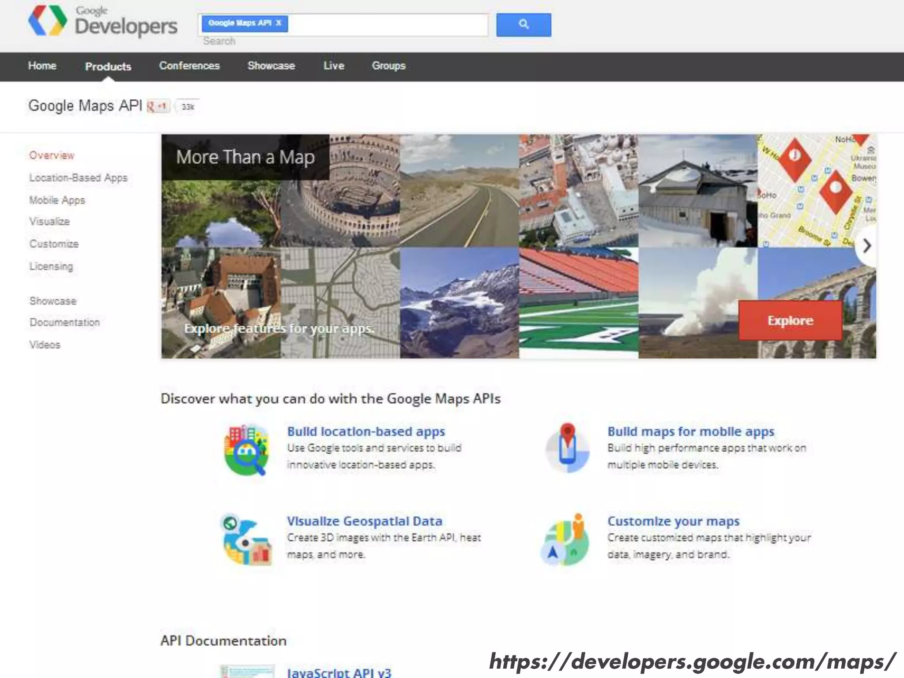Viewport: 904px width, 678px height.
Task: Click the location-based apps icon
Action: click(246, 450)
